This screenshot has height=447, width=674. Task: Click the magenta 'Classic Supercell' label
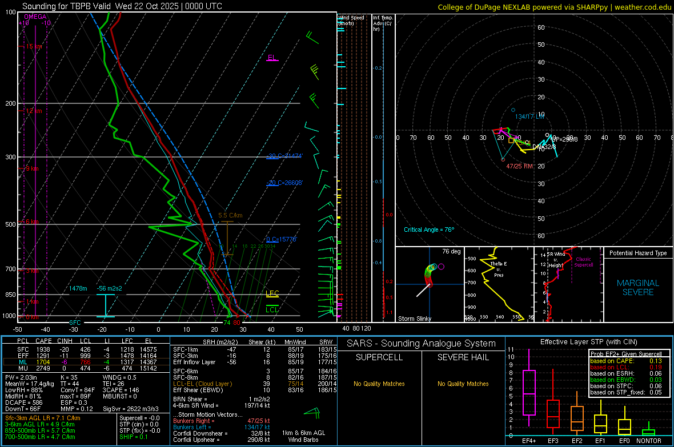[584, 262]
